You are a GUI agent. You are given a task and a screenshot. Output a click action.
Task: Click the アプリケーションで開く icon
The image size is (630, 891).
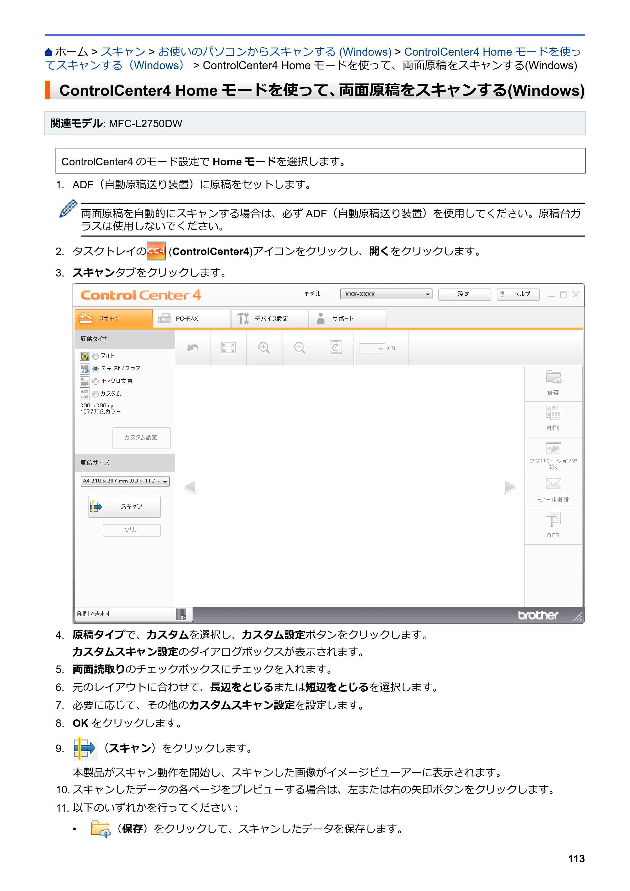[553, 448]
